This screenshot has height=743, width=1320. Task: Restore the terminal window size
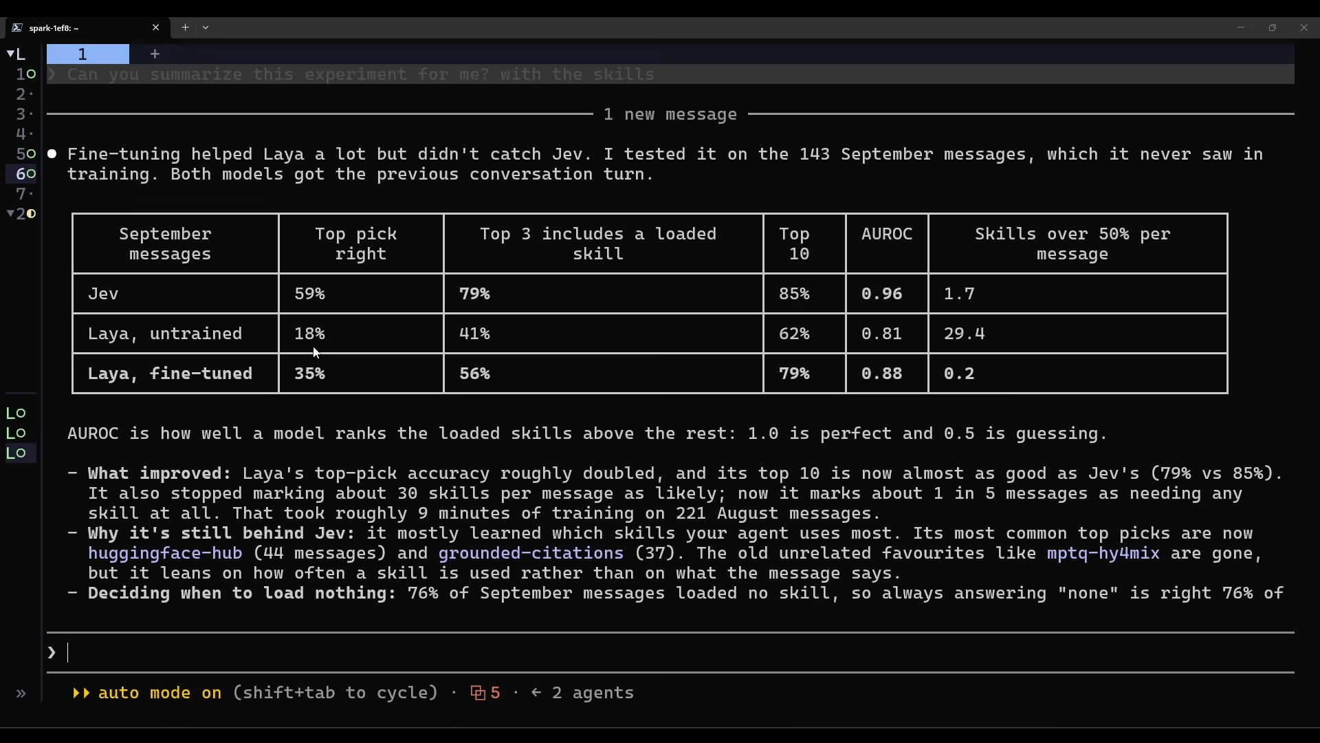coord(1273,28)
